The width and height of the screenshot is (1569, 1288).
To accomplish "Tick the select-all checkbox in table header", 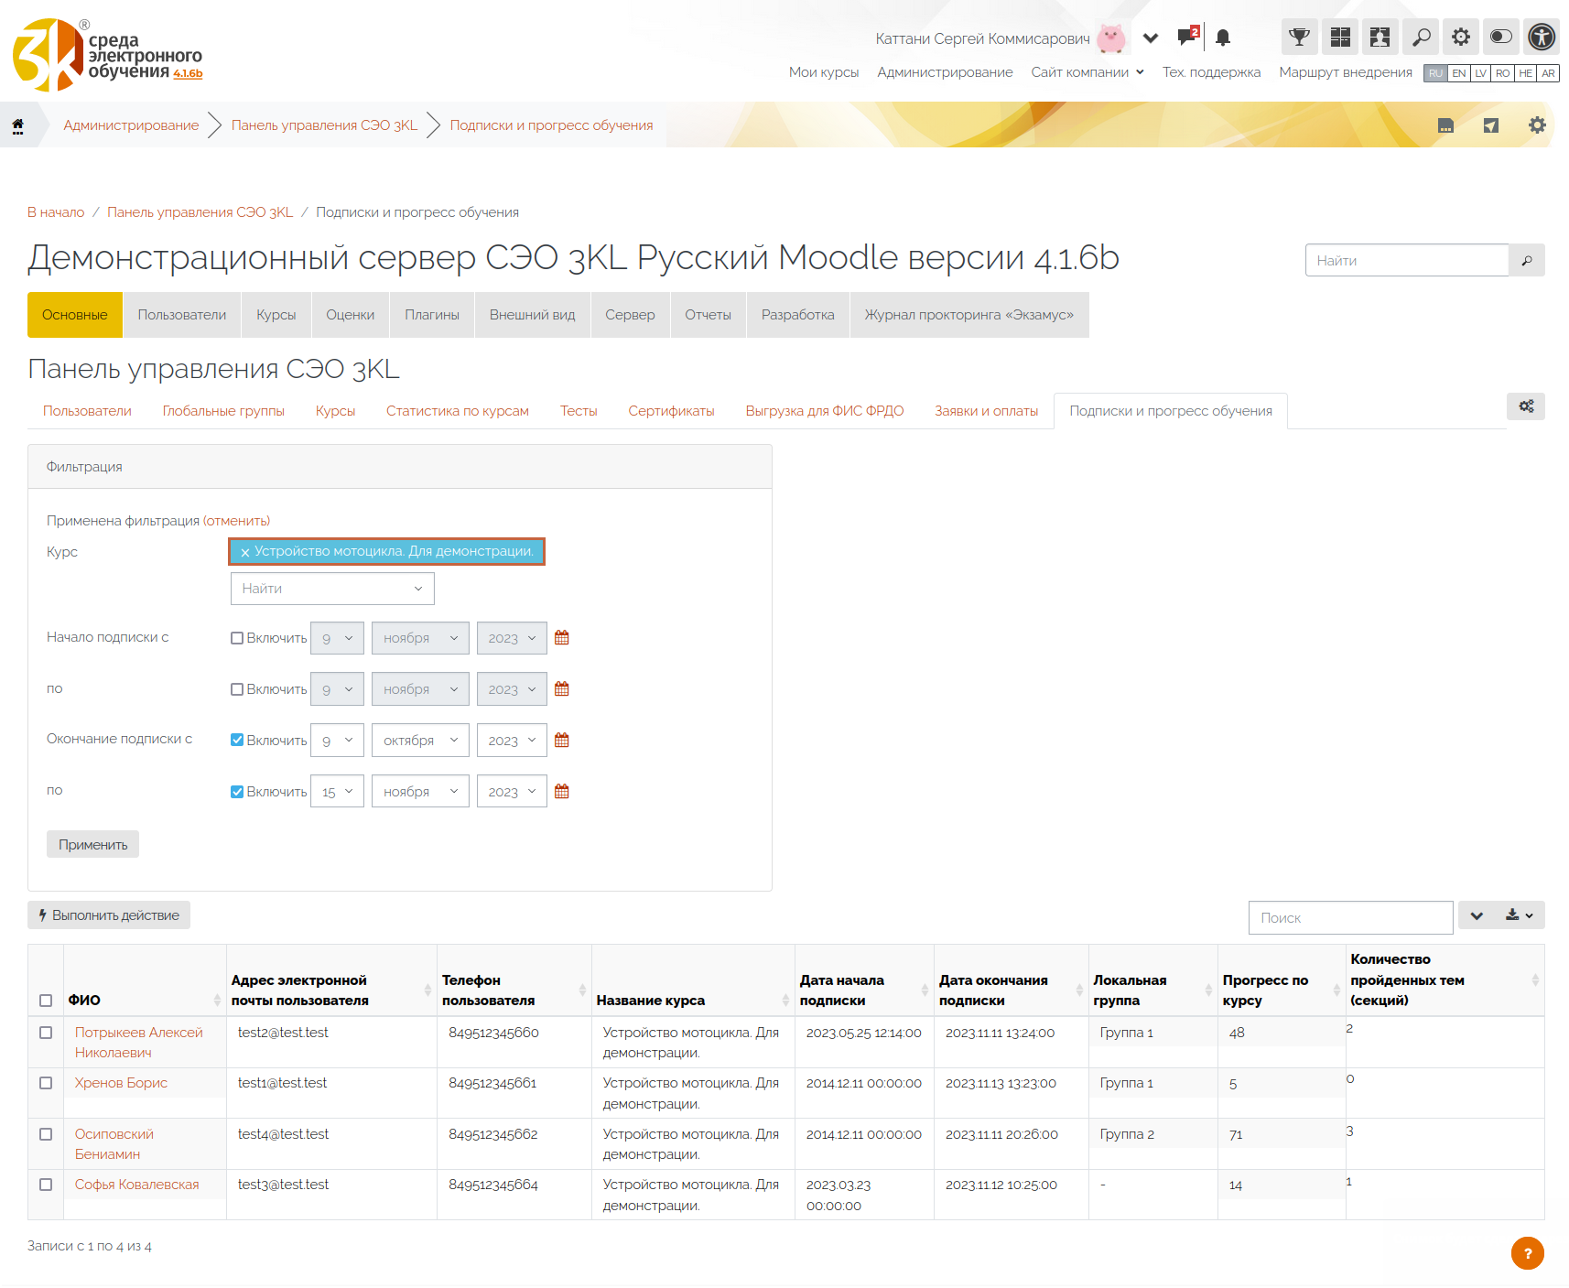I will (46, 1001).
